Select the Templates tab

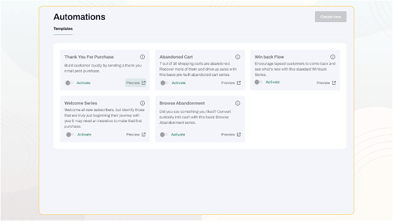[63, 29]
